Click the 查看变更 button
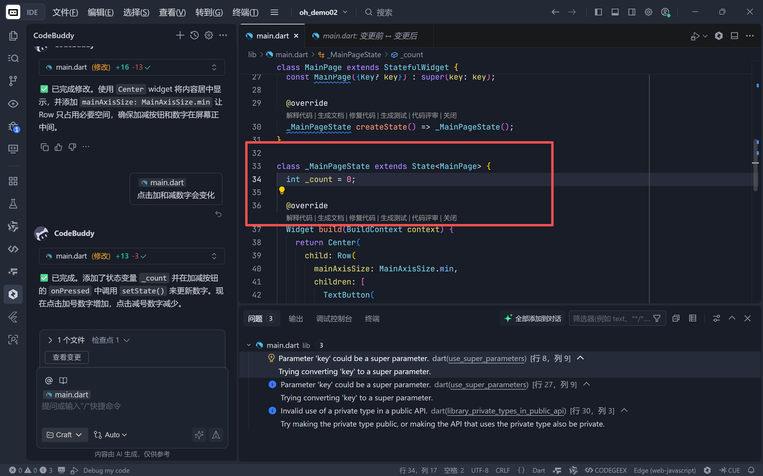The image size is (763, 476). point(67,357)
